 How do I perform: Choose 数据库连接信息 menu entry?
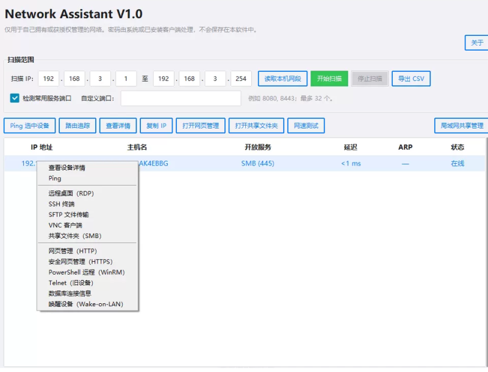click(87, 293)
